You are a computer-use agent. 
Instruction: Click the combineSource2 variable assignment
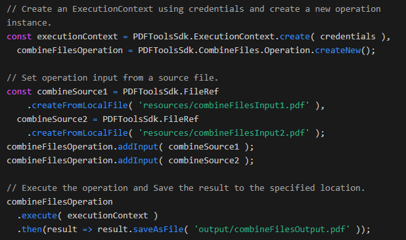(52, 119)
